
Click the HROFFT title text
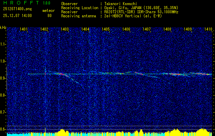point(21,3)
